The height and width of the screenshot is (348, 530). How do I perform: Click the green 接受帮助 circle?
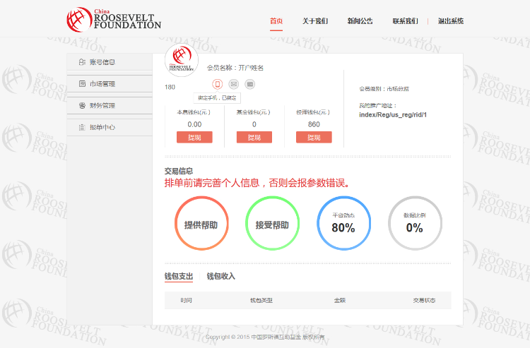[x=273, y=224]
